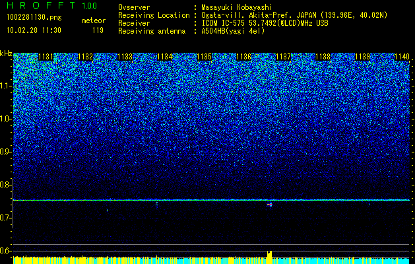Click the 1.0 kHz axis label
The width and height of the screenshot is (415, 264).
tap(5, 119)
